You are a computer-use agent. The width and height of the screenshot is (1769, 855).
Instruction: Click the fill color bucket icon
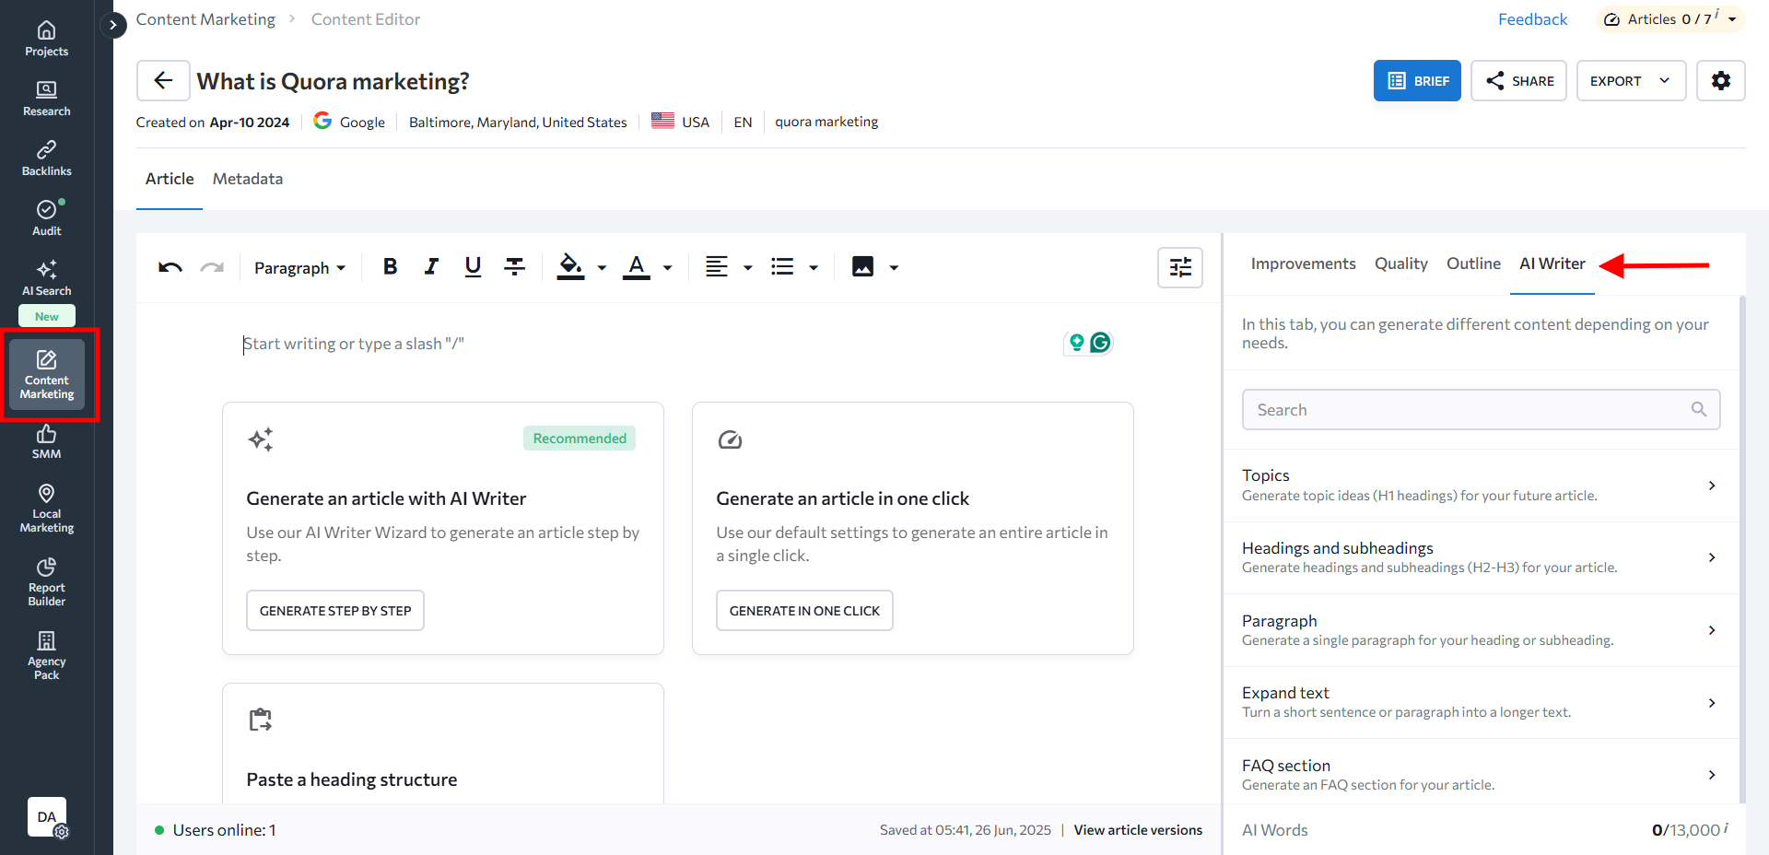tap(571, 267)
